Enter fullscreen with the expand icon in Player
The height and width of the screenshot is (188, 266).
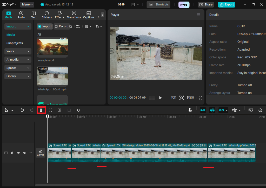(201, 98)
